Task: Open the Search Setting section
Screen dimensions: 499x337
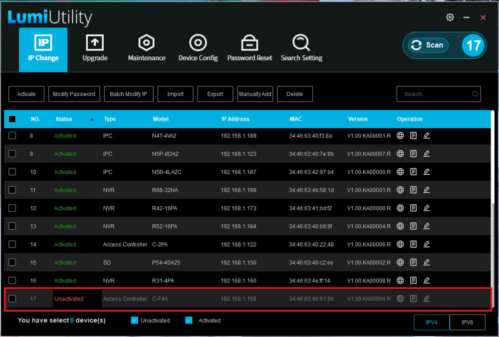Action: click(301, 49)
